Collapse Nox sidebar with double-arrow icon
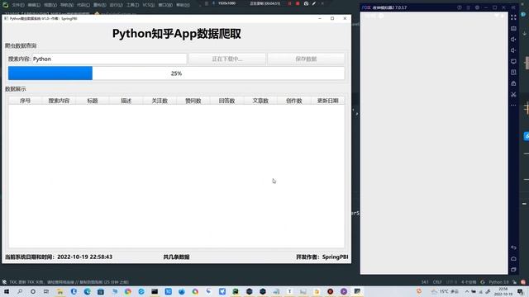The width and height of the screenshot is (529, 297). click(x=513, y=7)
